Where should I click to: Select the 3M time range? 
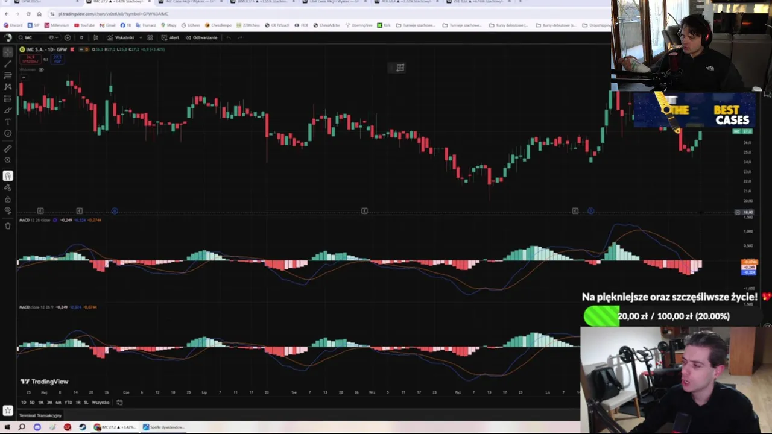point(49,403)
